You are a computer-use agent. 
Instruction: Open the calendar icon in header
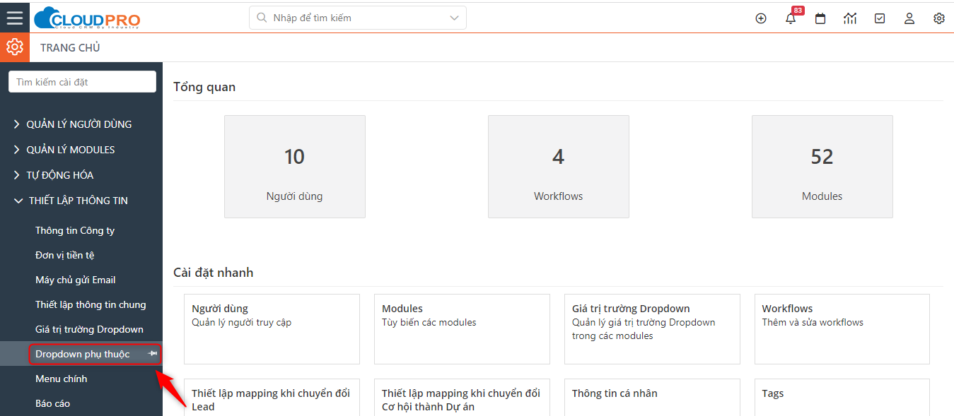820,18
